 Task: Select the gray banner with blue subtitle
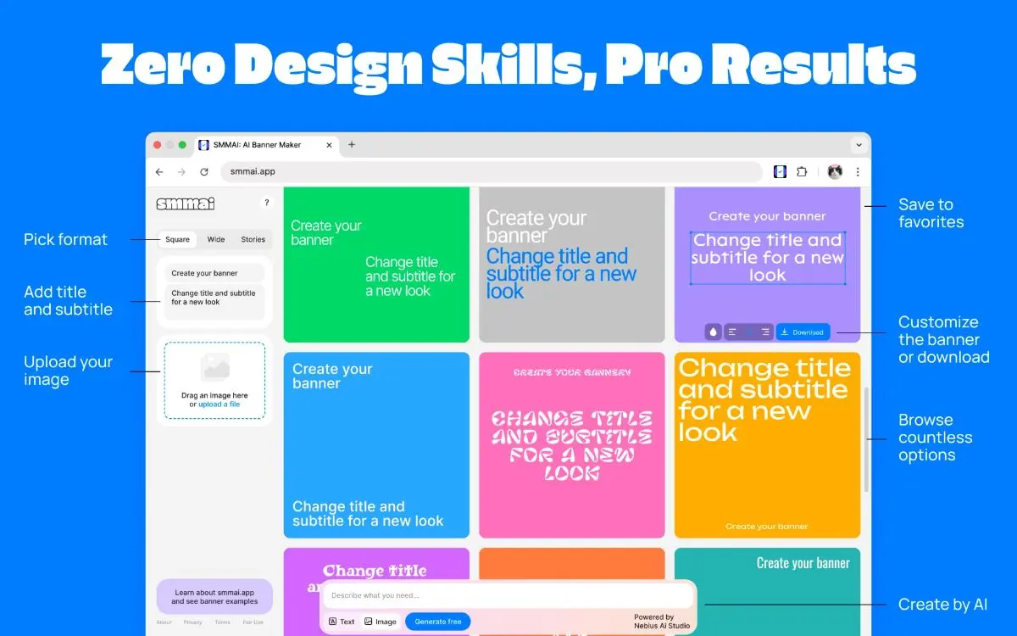[x=572, y=265]
